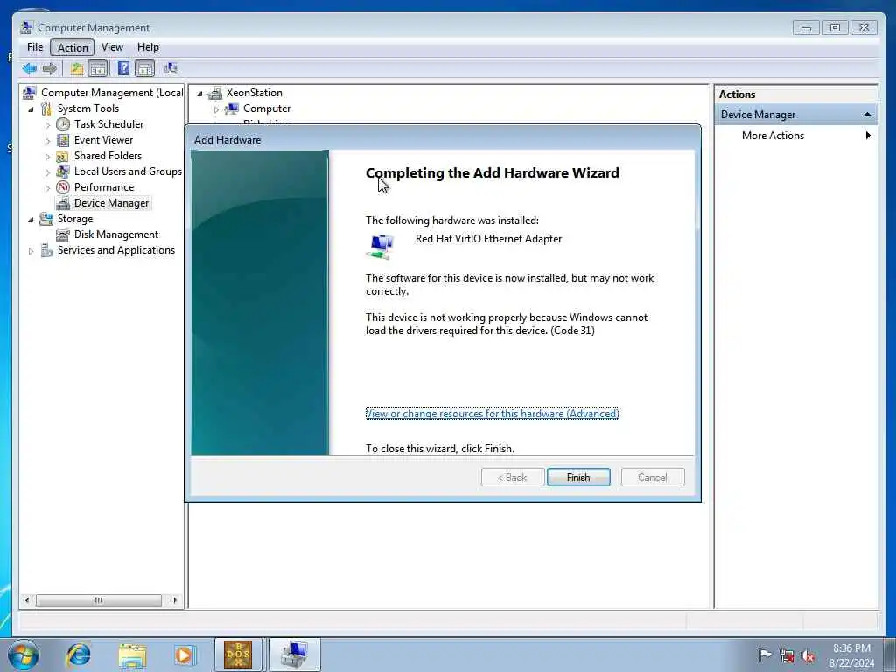
Task: Click Red Hat VirtIO Ethernet Adapter text
Action: (x=488, y=239)
